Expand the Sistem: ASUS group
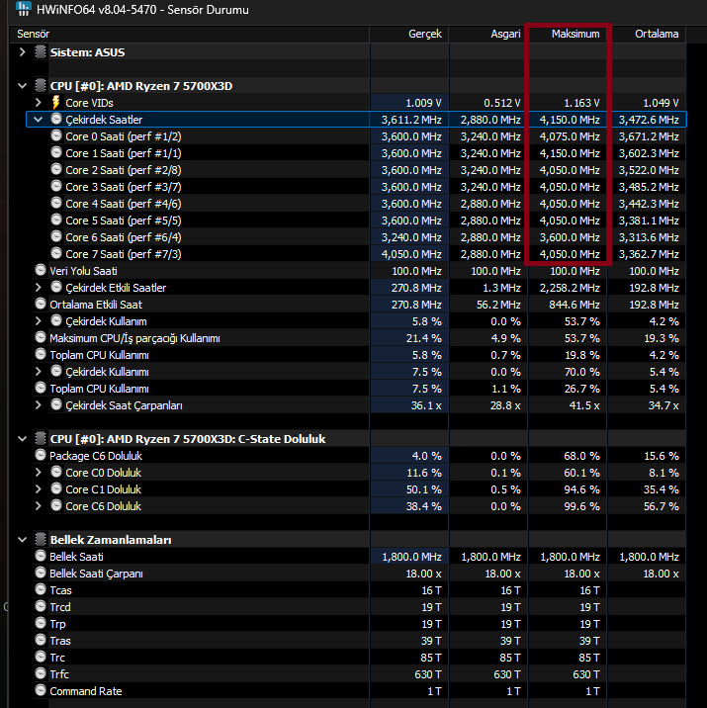 coord(23,52)
